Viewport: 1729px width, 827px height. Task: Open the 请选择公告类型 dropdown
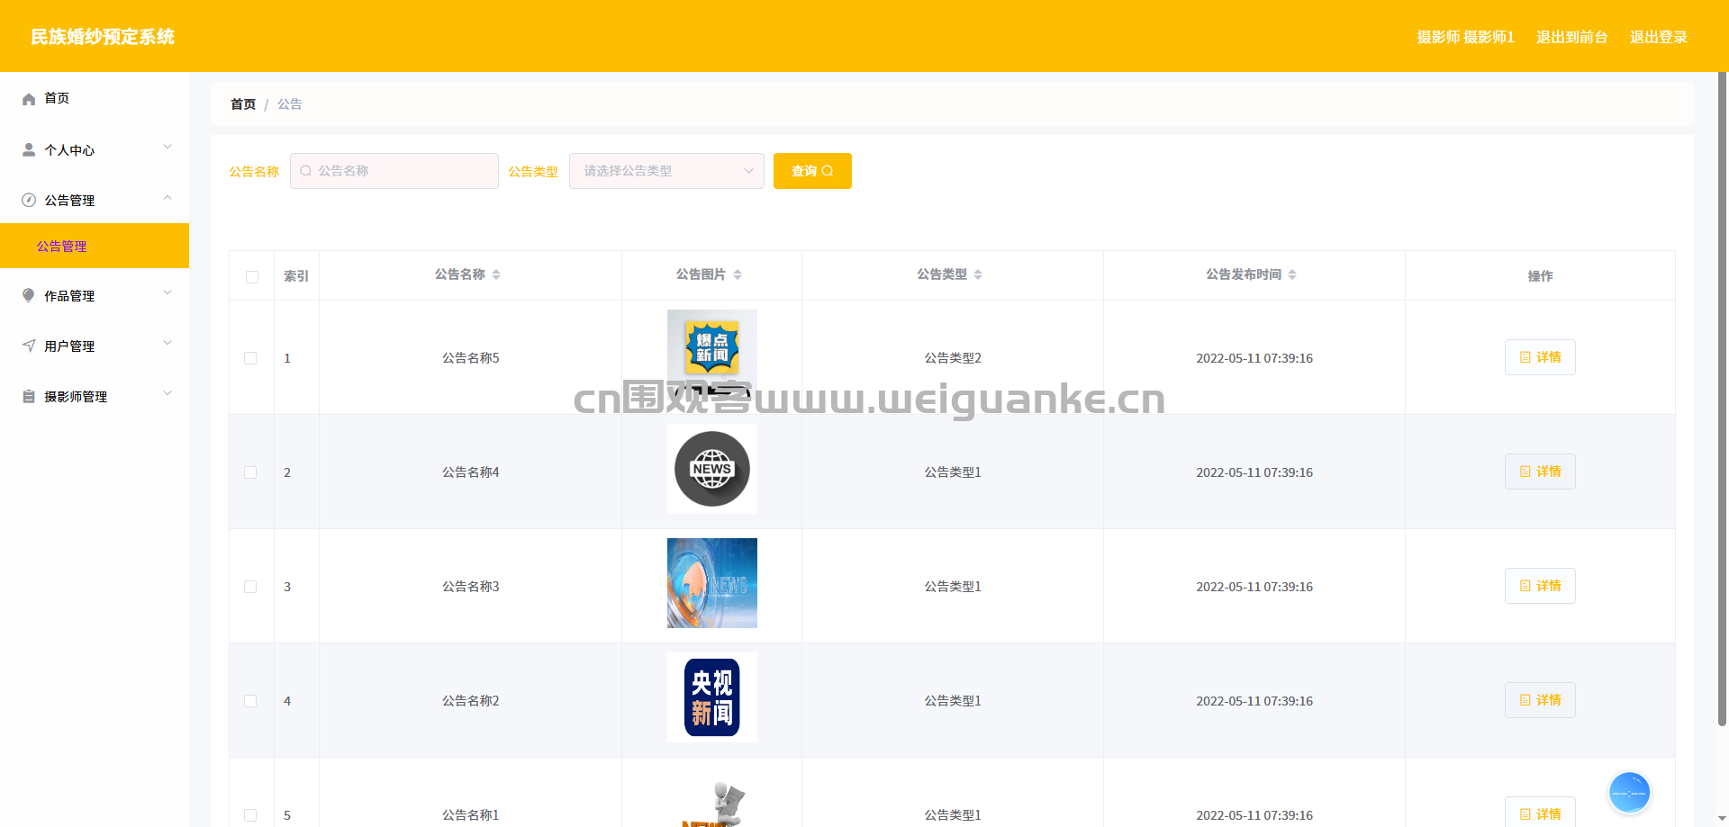666,171
